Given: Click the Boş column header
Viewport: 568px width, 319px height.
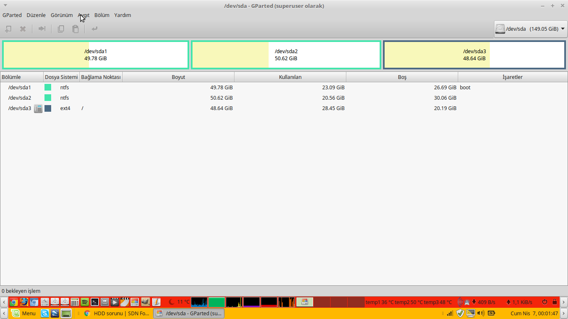Looking at the screenshot, I should tap(402, 77).
